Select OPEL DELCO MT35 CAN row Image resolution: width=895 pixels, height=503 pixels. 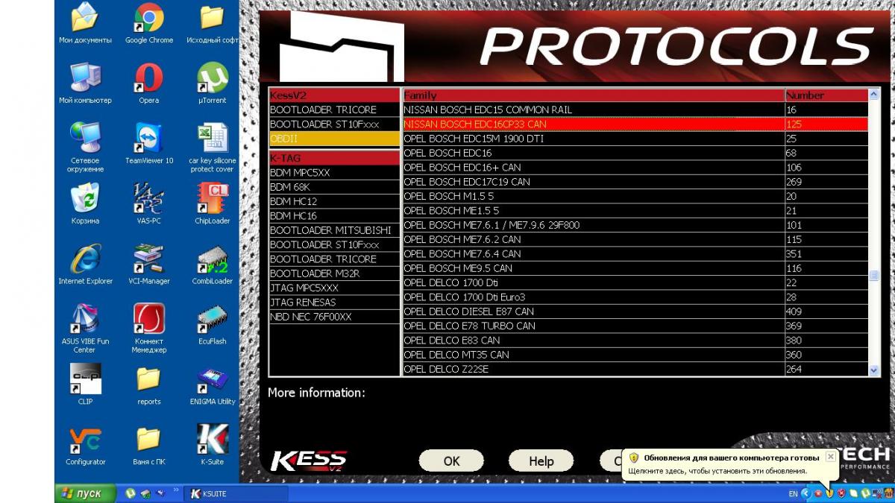click(635, 355)
